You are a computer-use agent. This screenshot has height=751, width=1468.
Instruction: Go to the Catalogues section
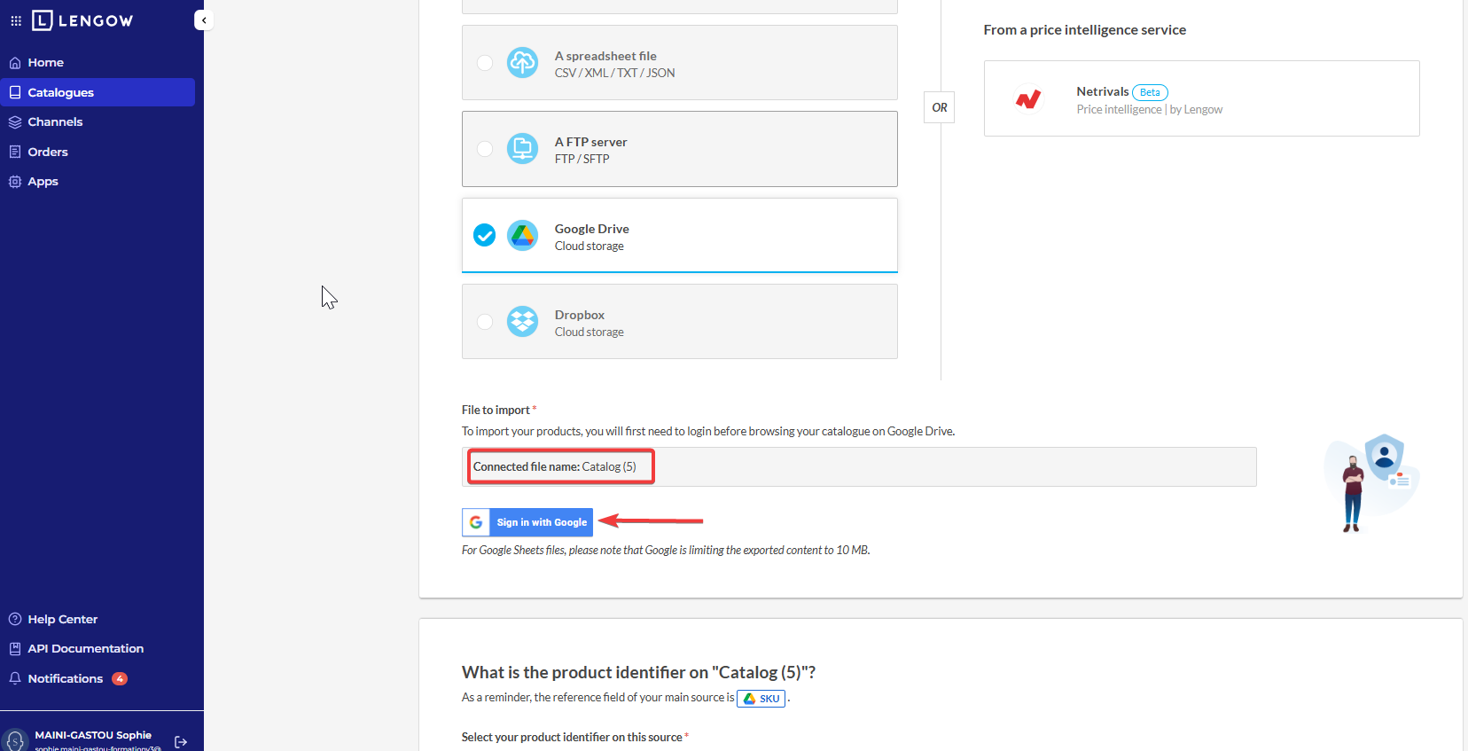click(60, 92)
